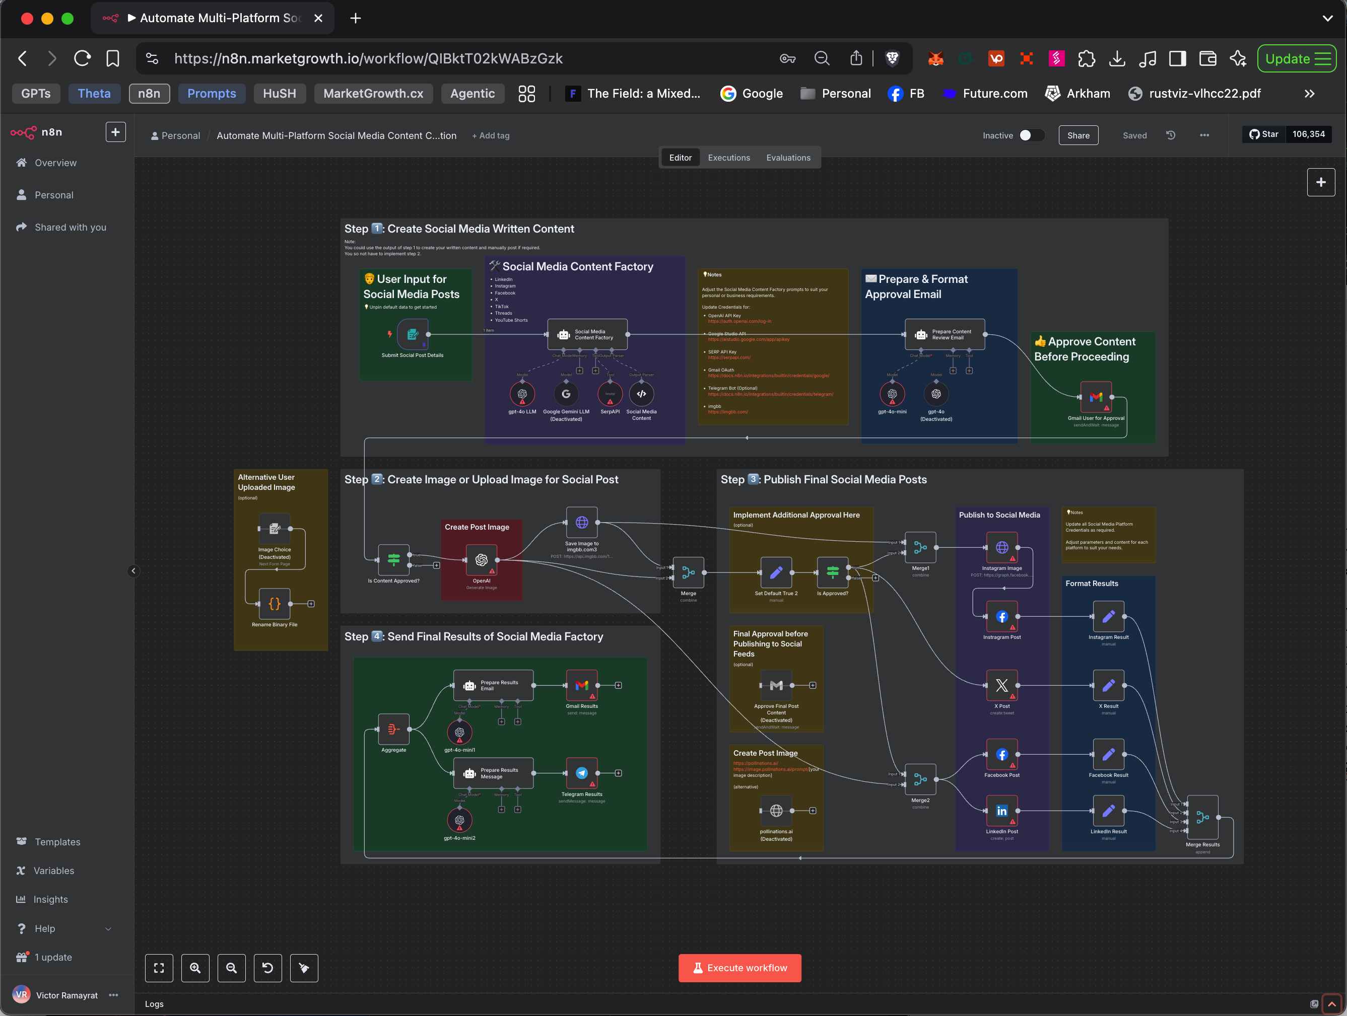Switch to the Evaluations tab
Image resolution: width=1347 pixels, height=1016 pixels.
[788, 158]
